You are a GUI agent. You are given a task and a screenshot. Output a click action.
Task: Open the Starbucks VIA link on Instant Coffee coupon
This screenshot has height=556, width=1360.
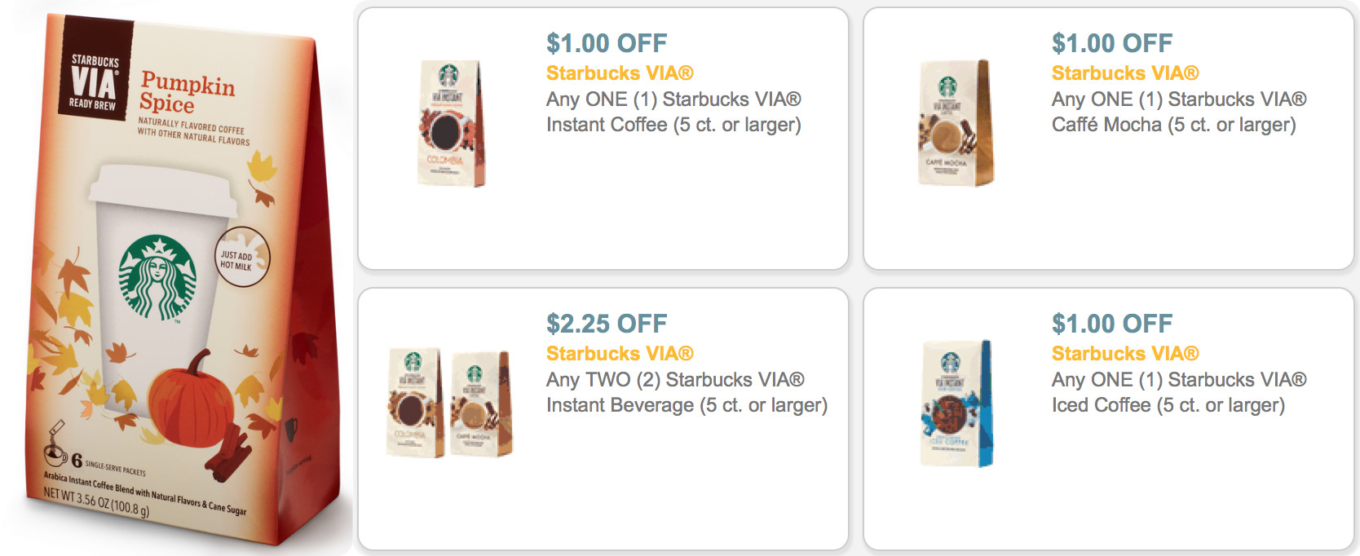pyautogui.click(x=620, y=73)
